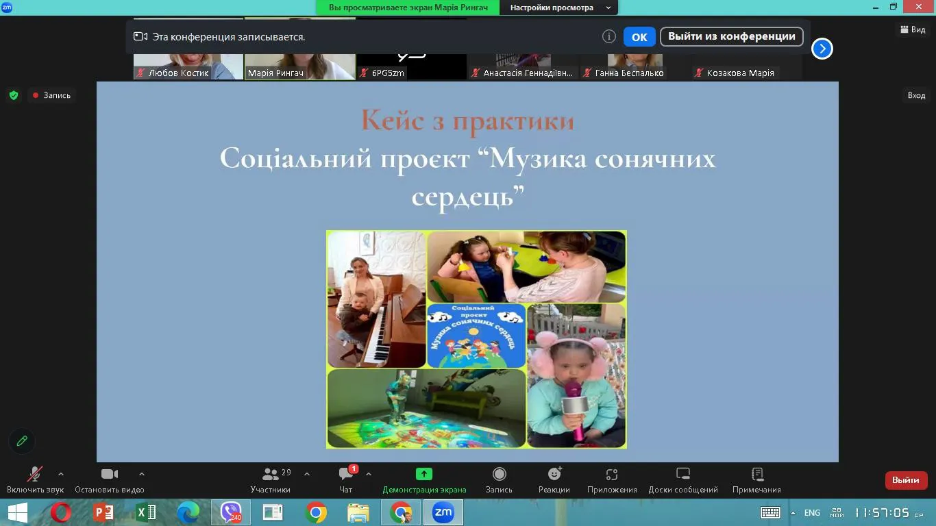Open Excel from taskbar
The image size is (936, 526).
tap(146, 512)
